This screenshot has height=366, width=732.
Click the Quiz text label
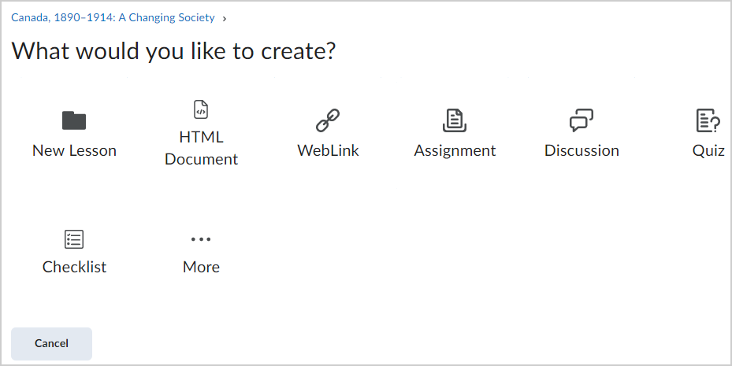(708, 150)
